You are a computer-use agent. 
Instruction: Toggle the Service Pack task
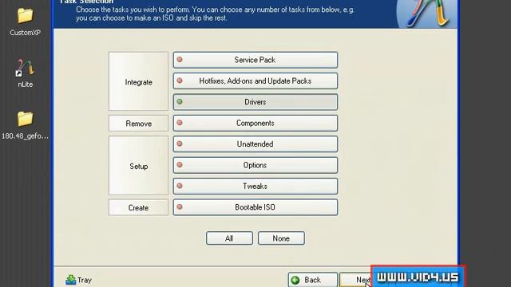pyautogui.click(x=255, y=60)
